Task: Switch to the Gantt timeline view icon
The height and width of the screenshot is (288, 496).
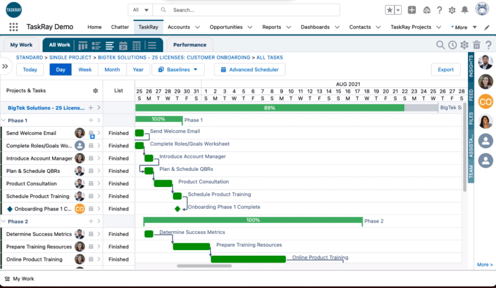Action: [x=110, y=46]
